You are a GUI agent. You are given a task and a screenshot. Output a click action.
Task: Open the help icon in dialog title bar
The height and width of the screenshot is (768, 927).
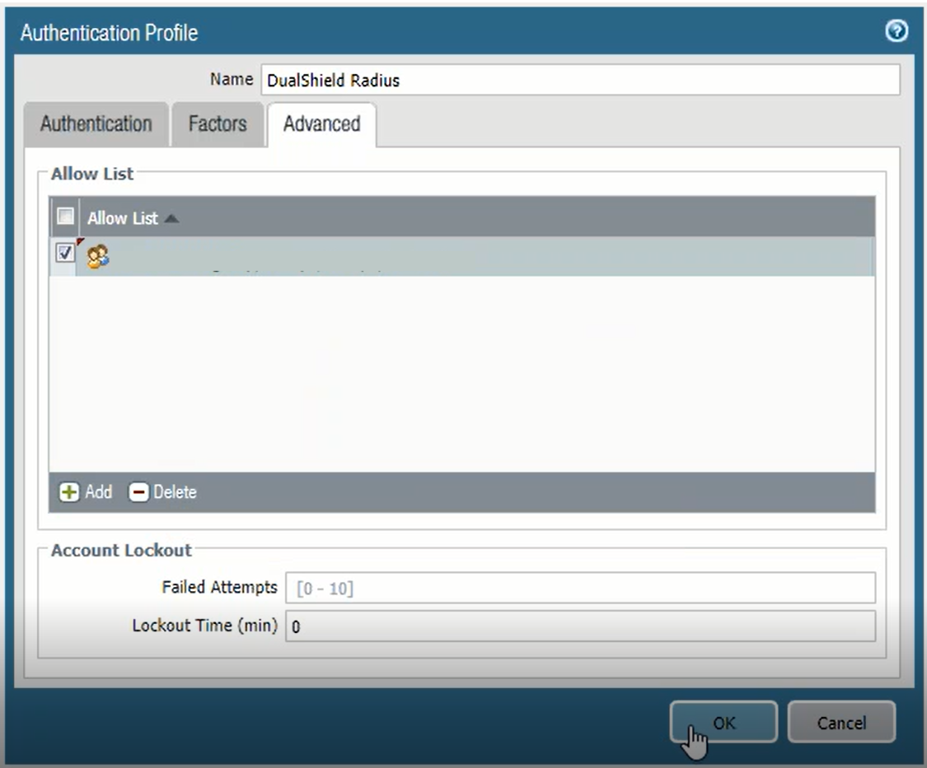[x=897, y=30]
